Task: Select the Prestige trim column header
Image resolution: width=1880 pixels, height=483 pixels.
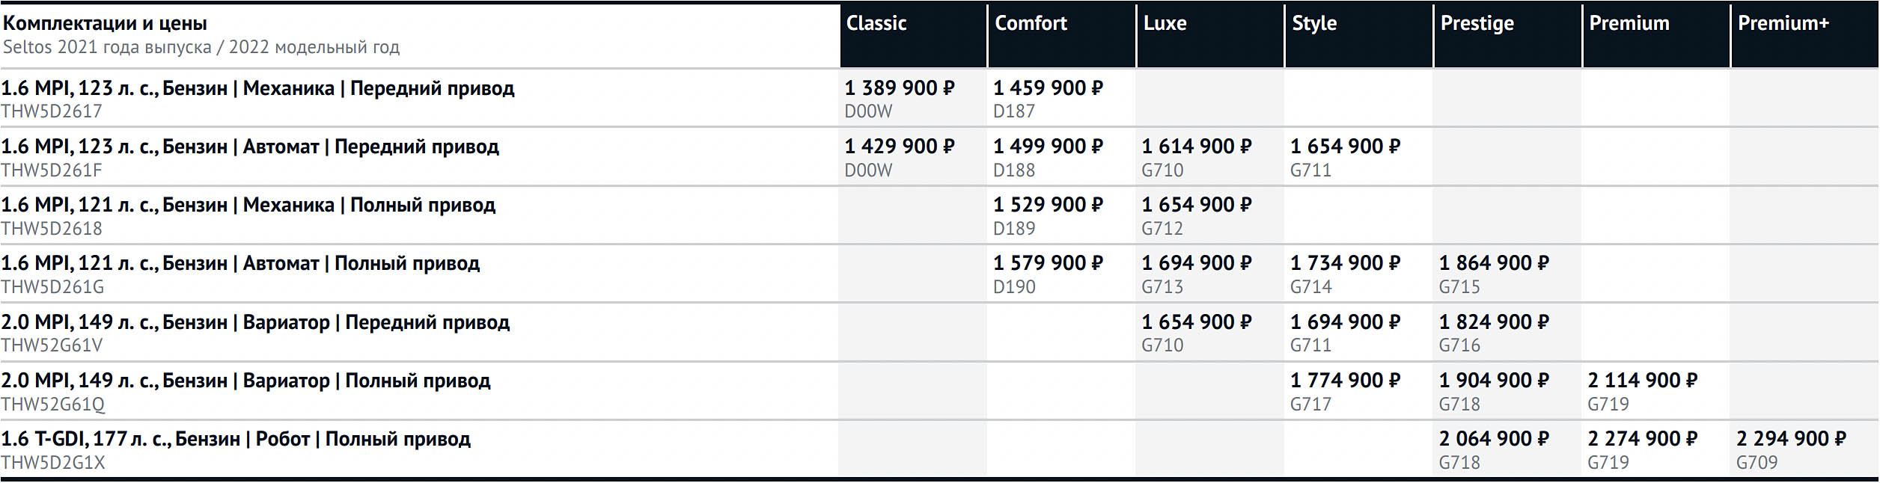Action: (x=1477, y=24)
